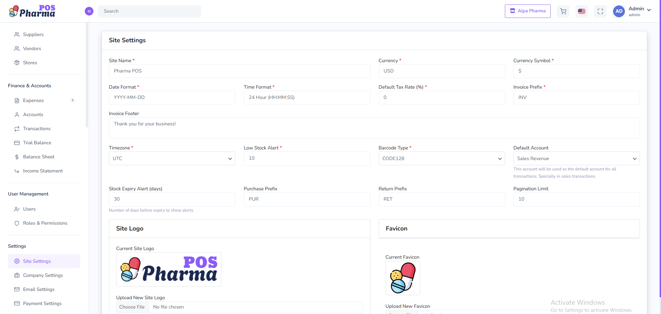Expand the Barcode Type dropdown
Screen dimensions: 661x314
(442, 158)
